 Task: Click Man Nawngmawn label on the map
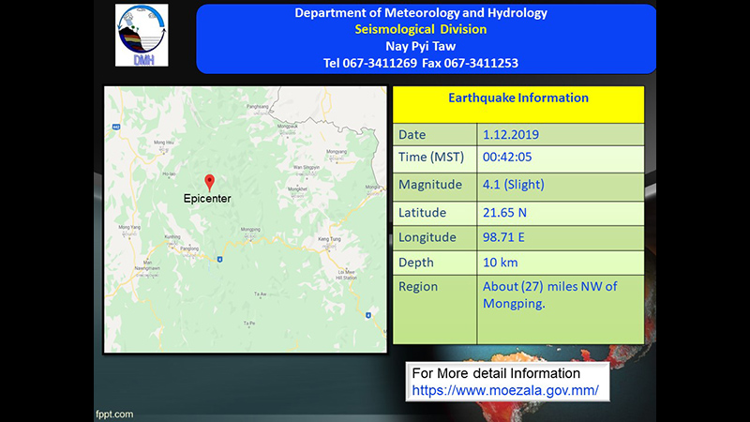pyautogui.click(x=147, y=267)
